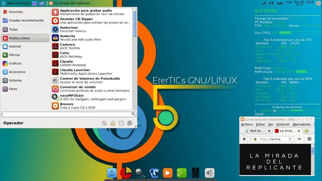Launch Brasero disc burner

pos(92,106)
